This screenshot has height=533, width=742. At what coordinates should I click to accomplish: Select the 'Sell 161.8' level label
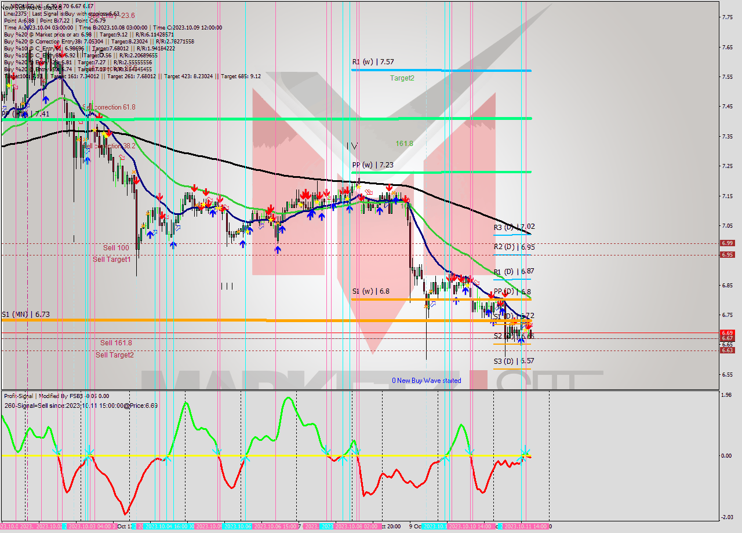pos(116,343)
